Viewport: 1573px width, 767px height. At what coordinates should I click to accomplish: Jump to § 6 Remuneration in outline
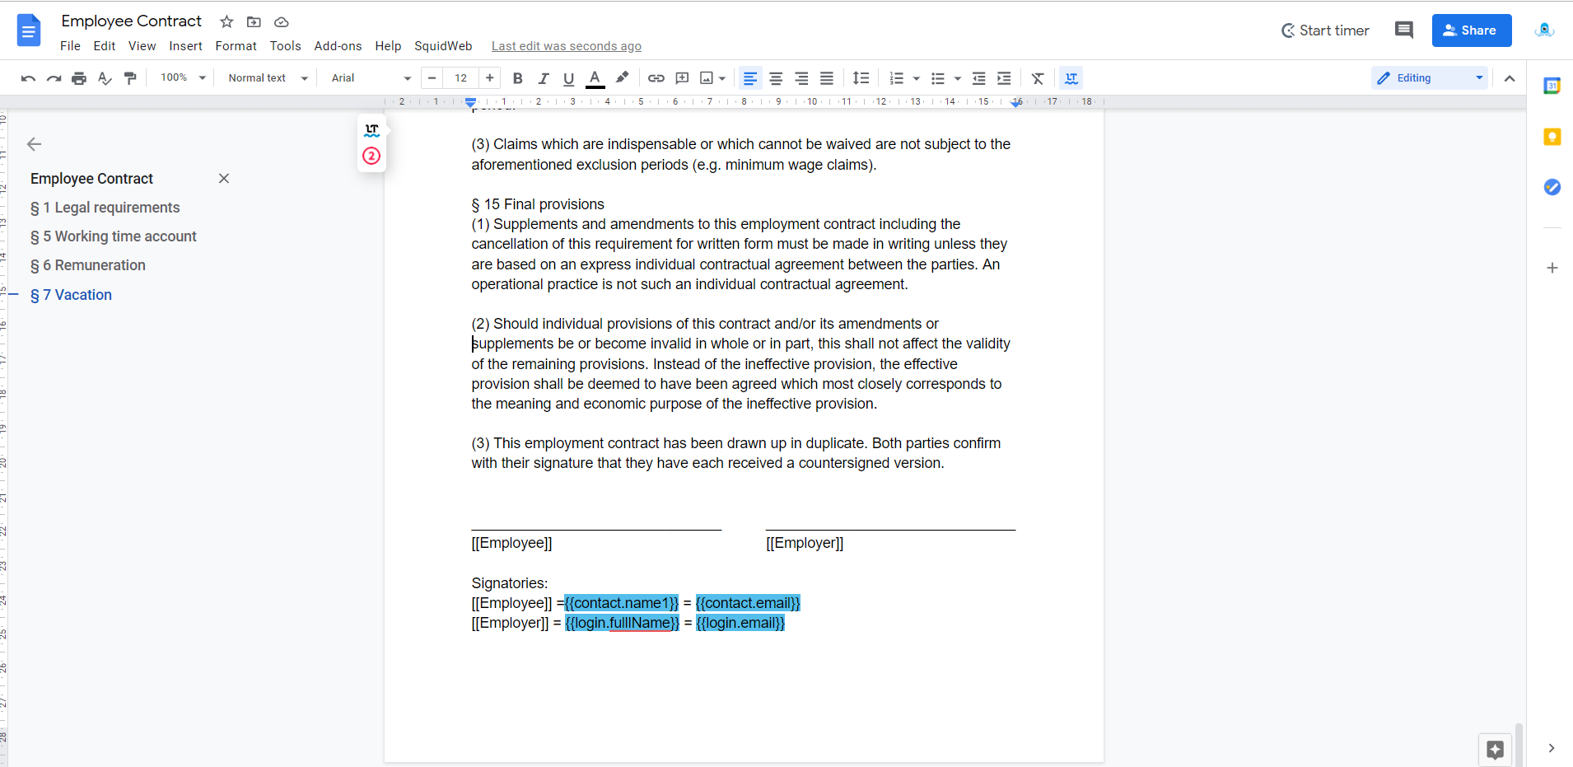[x=88, y=265]
